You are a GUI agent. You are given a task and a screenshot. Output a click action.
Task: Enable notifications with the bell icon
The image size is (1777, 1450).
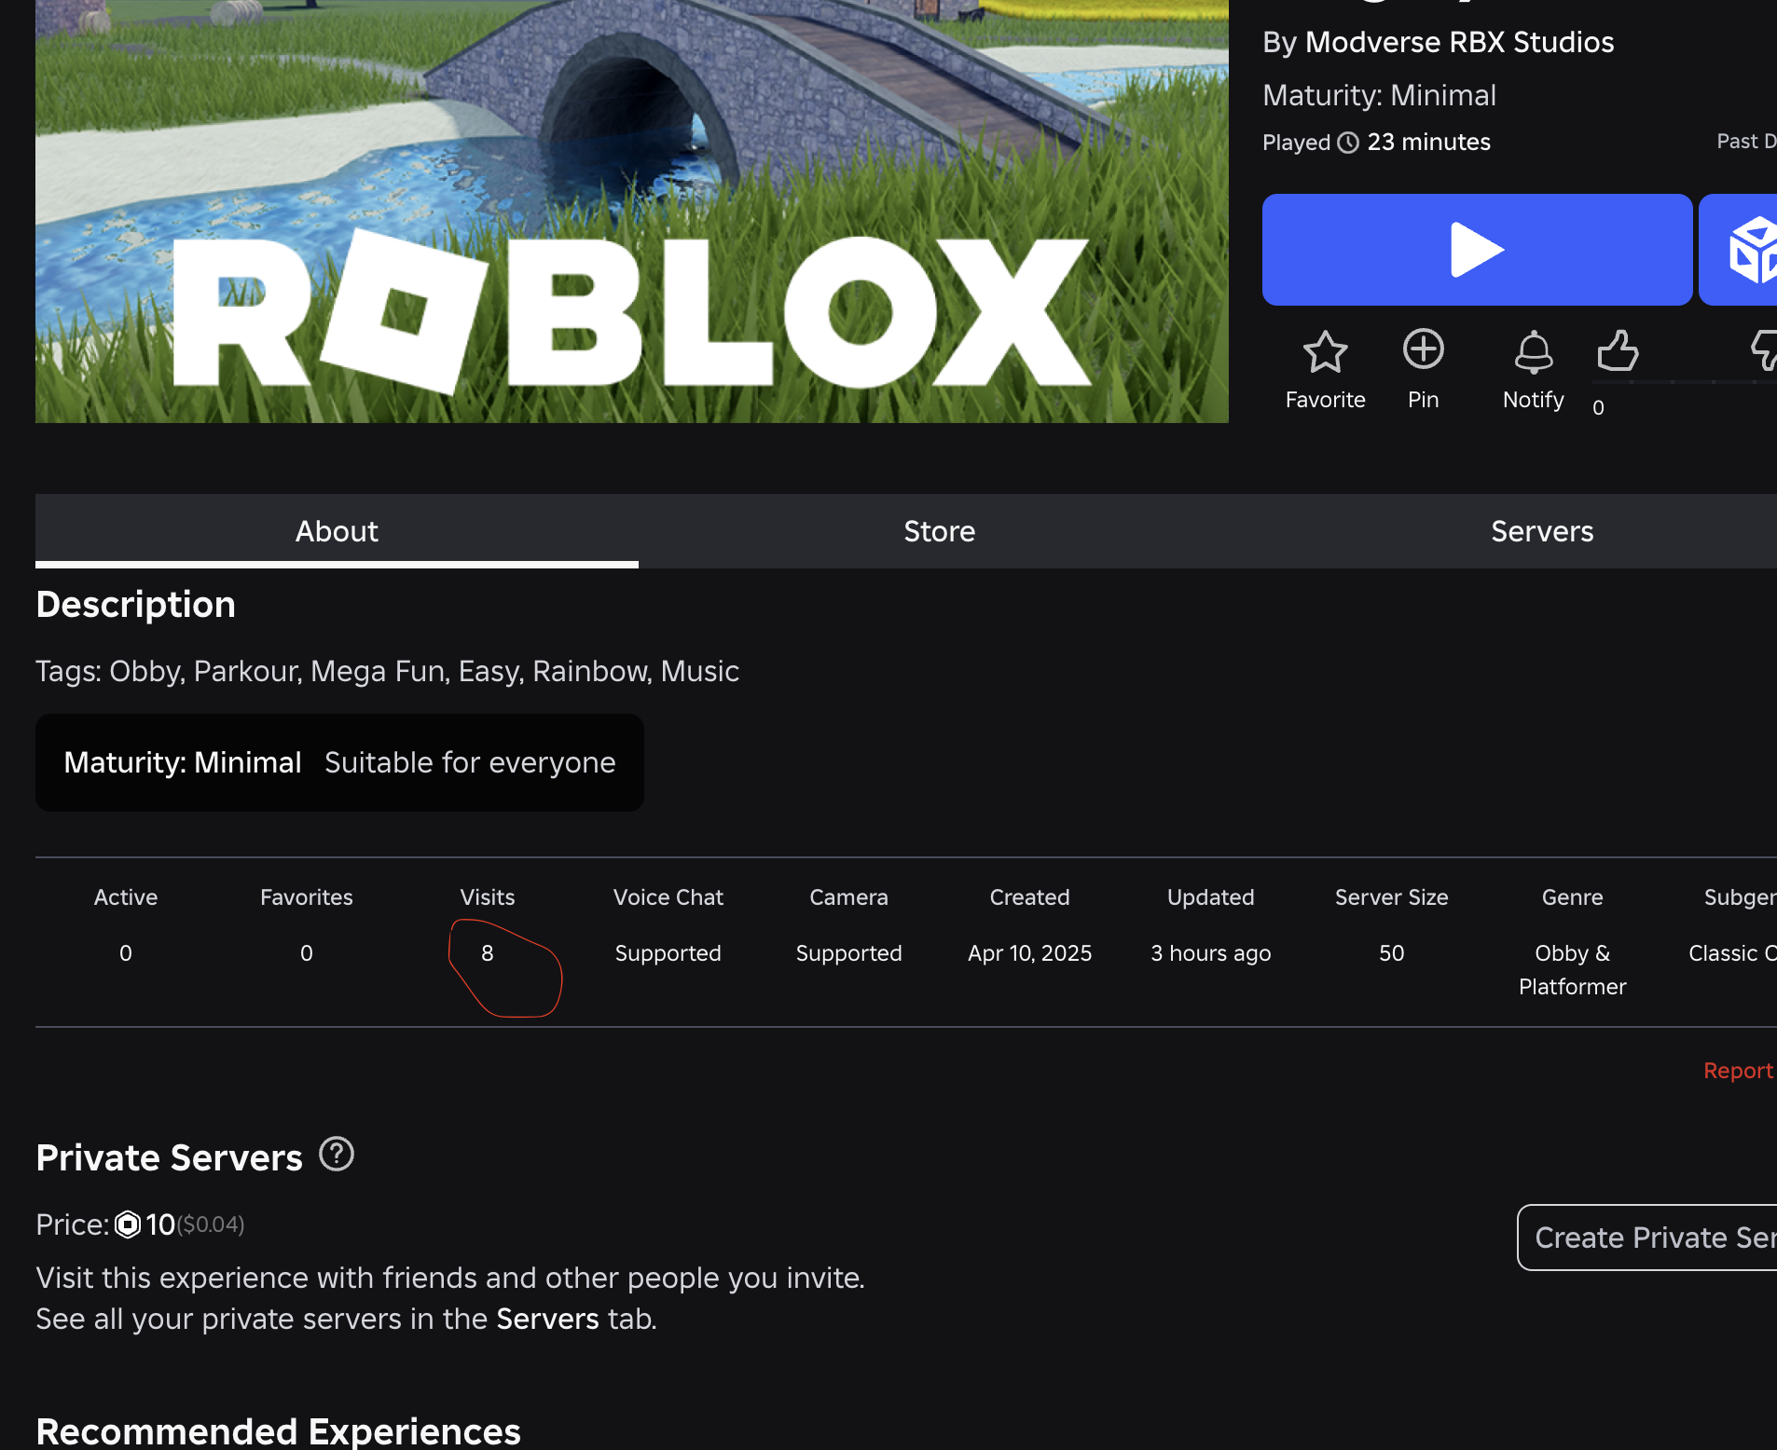[1533, 353]
